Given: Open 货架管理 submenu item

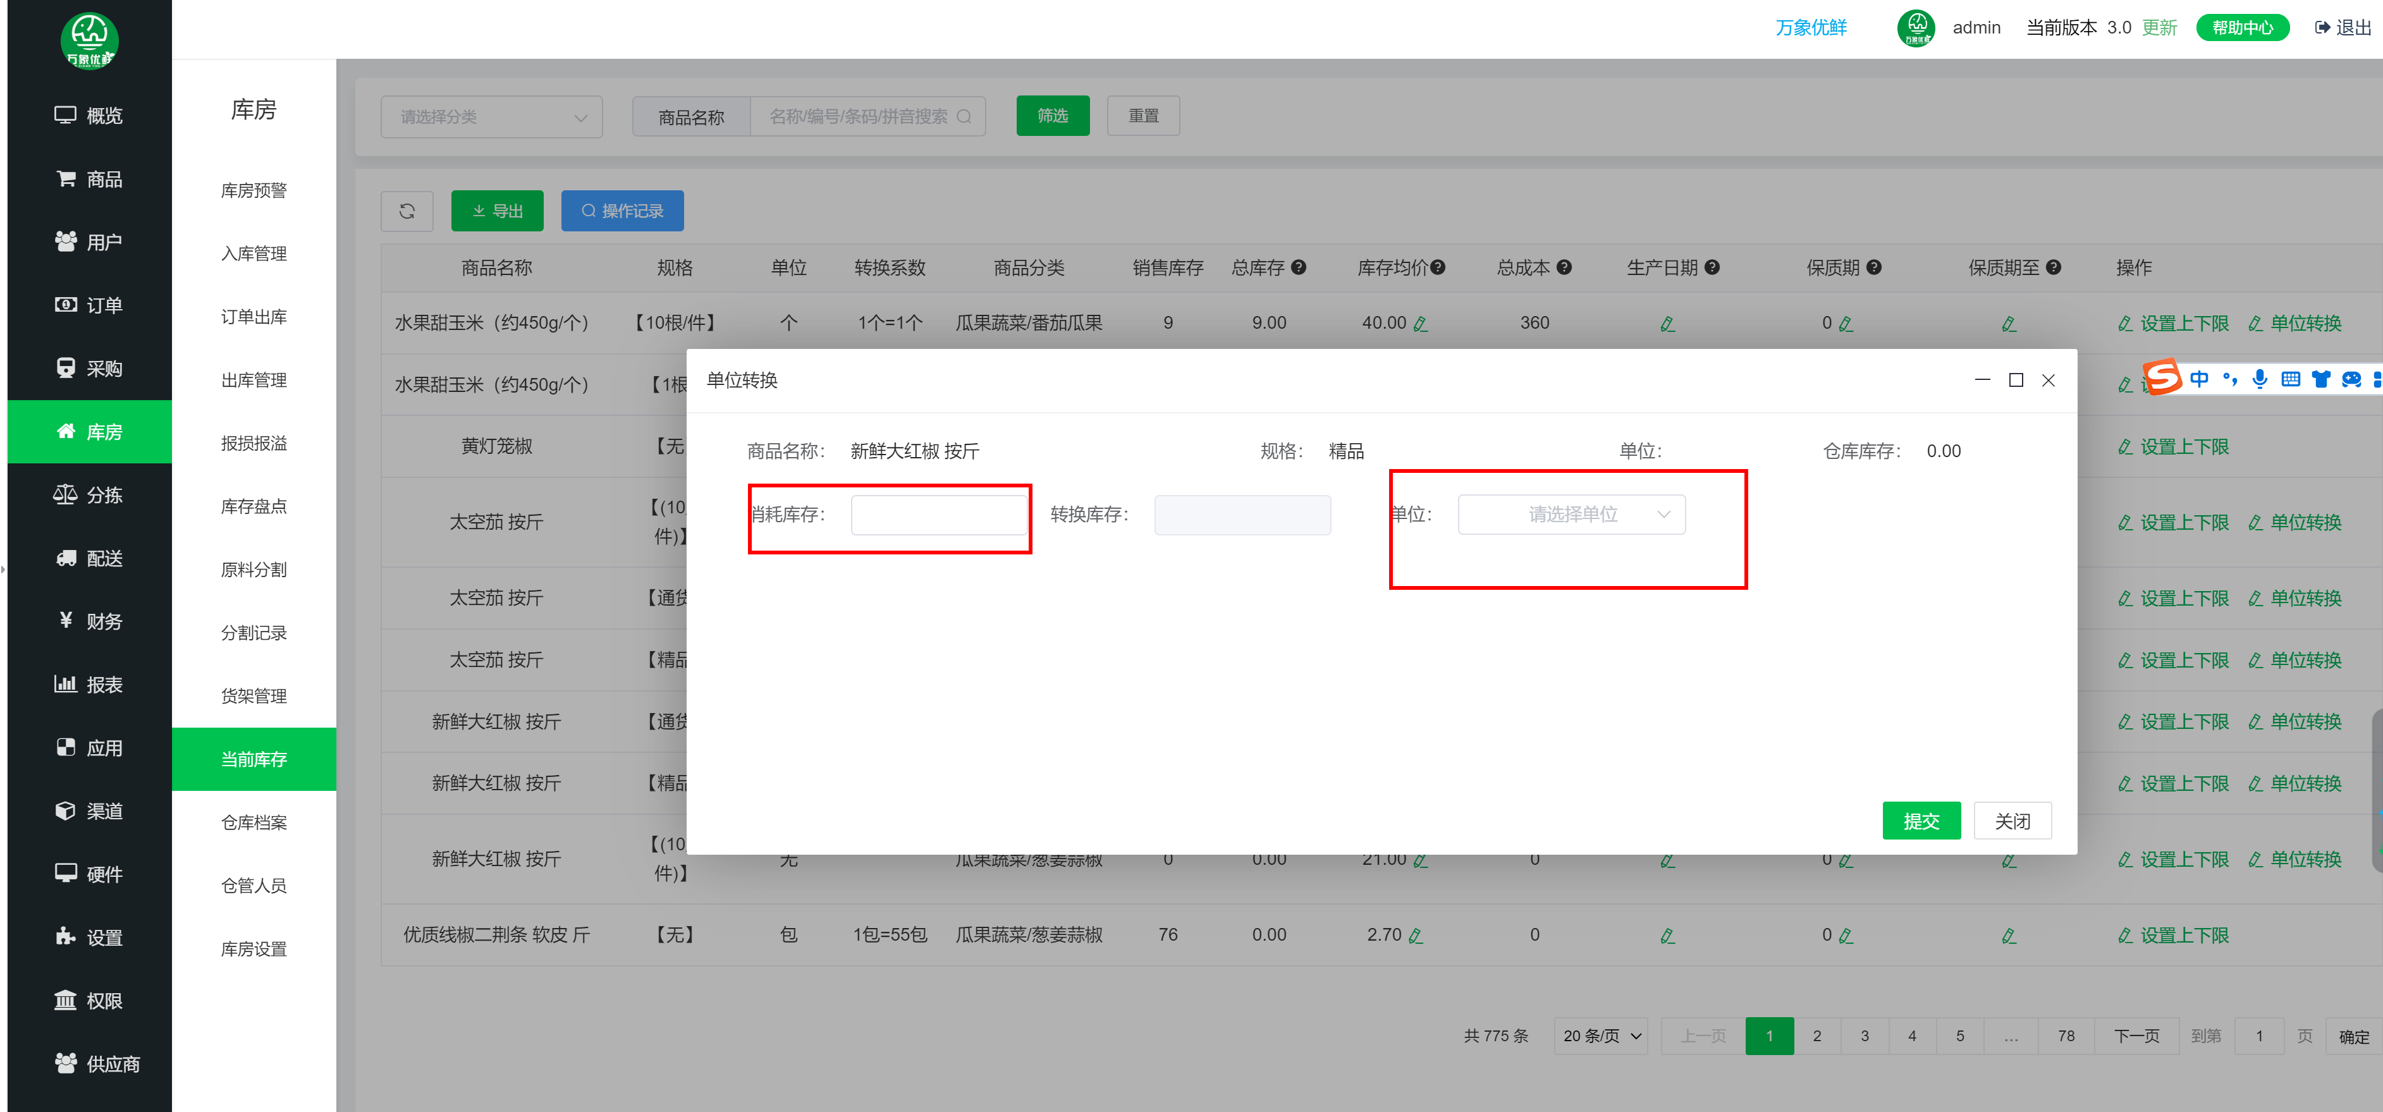Looking at the screenshot, I should [x=254, y=695].
